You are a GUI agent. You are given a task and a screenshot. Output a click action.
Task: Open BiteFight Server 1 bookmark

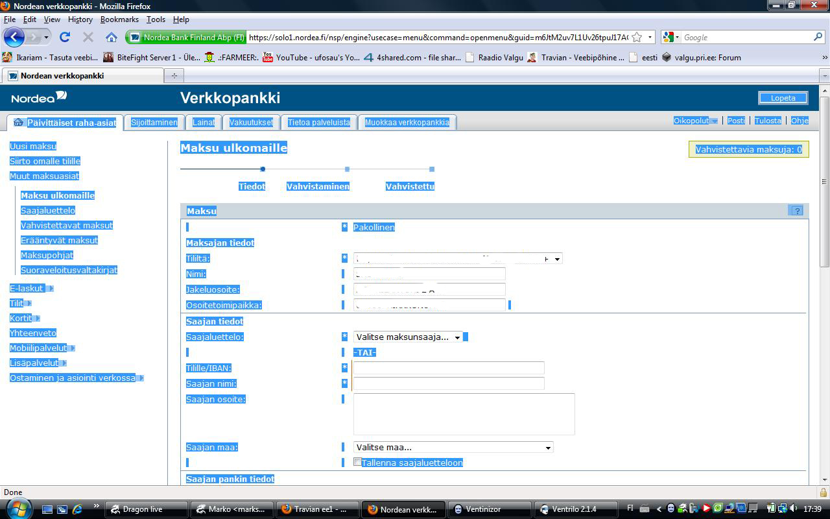(152, 57)
